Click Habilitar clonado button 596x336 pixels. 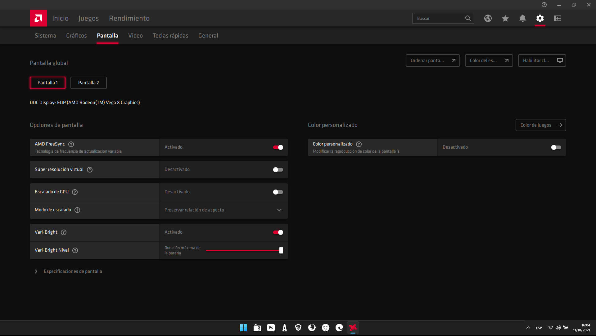pyautogui.click(x=542, y=60)
